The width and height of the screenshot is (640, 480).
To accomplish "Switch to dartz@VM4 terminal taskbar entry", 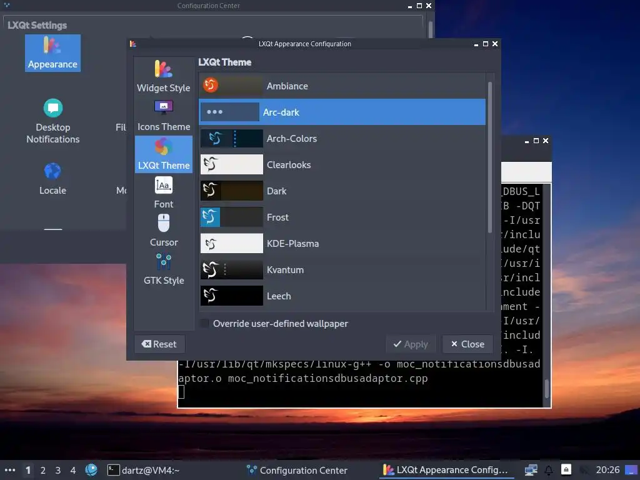I will [x=144, y=470].
